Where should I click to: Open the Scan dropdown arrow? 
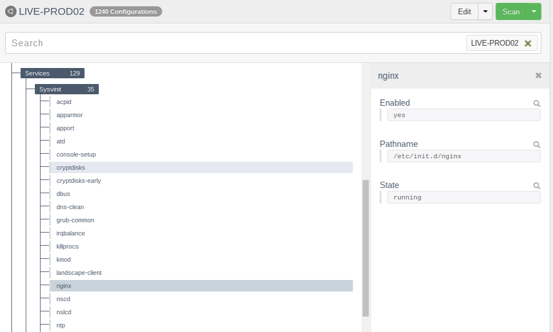[x=534, y=11]
